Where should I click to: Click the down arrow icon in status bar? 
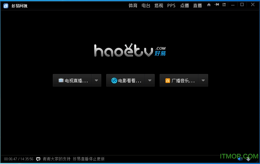pos(248,159)
